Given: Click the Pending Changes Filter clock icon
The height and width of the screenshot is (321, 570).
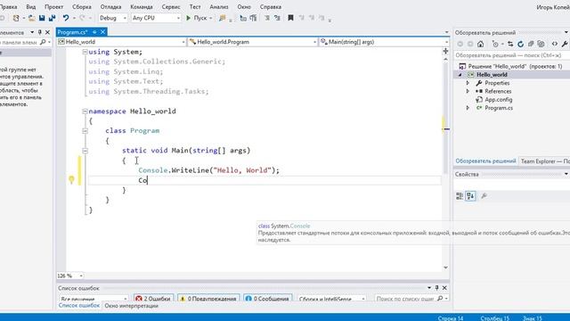Looking at the screenshot, I should pos(495,44).
